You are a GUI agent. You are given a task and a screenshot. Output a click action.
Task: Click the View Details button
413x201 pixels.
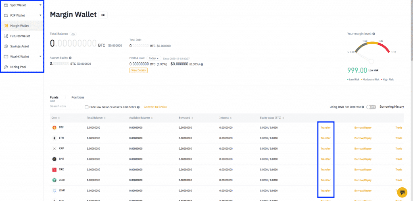138,70
